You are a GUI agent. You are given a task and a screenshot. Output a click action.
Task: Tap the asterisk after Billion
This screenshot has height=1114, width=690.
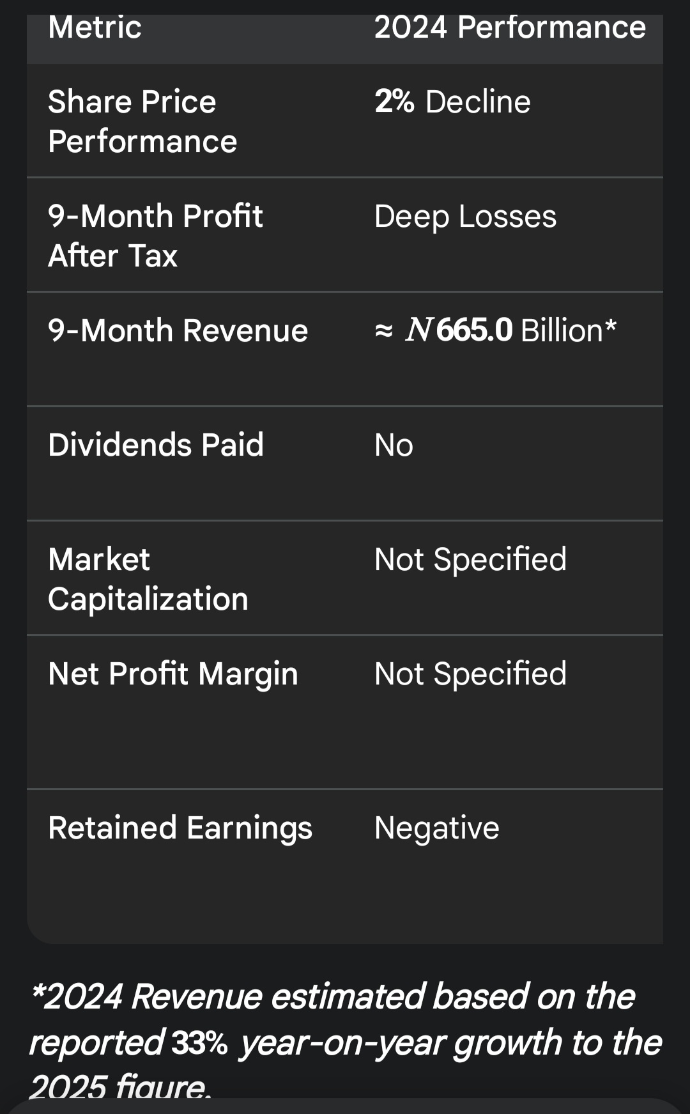611,326
